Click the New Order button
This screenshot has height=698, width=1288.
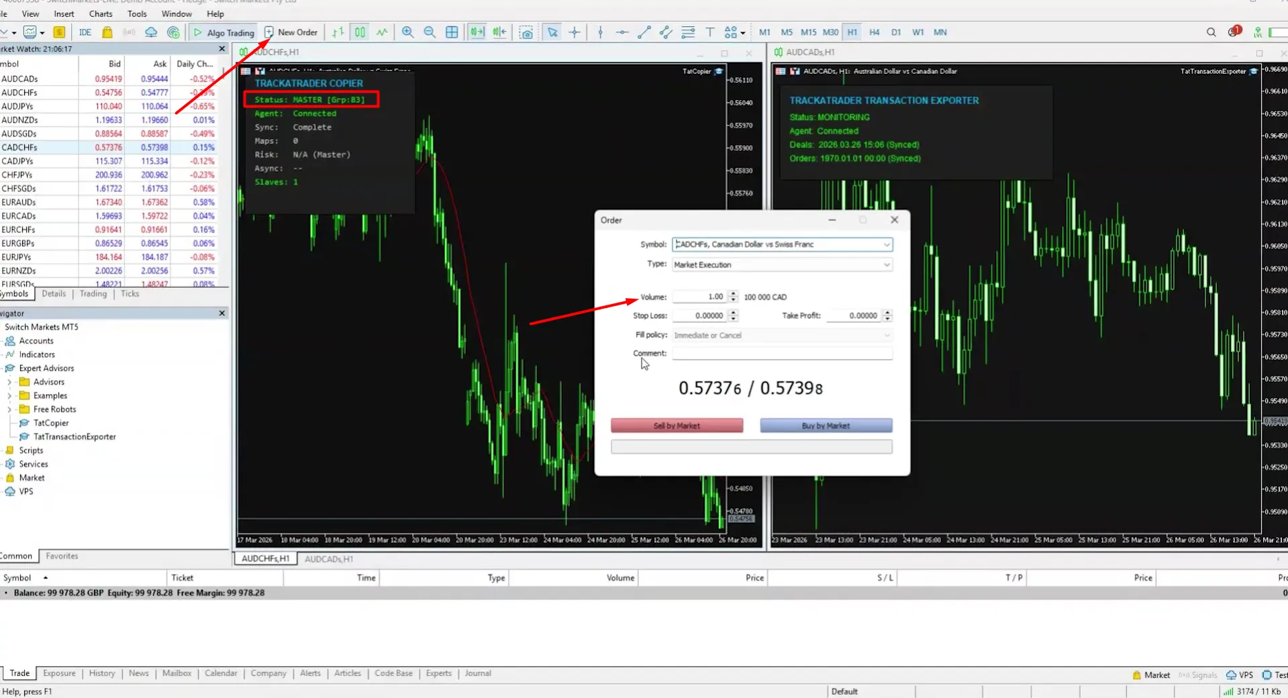(x=291, y=32)
